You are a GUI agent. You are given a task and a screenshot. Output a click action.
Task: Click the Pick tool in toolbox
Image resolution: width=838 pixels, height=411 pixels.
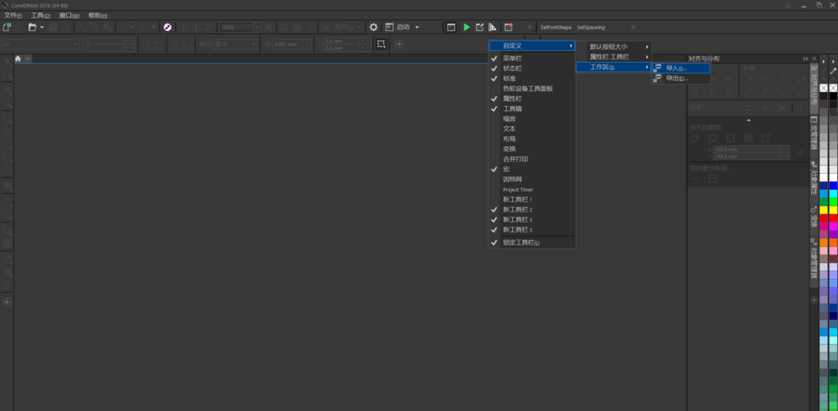pos(7,63)
